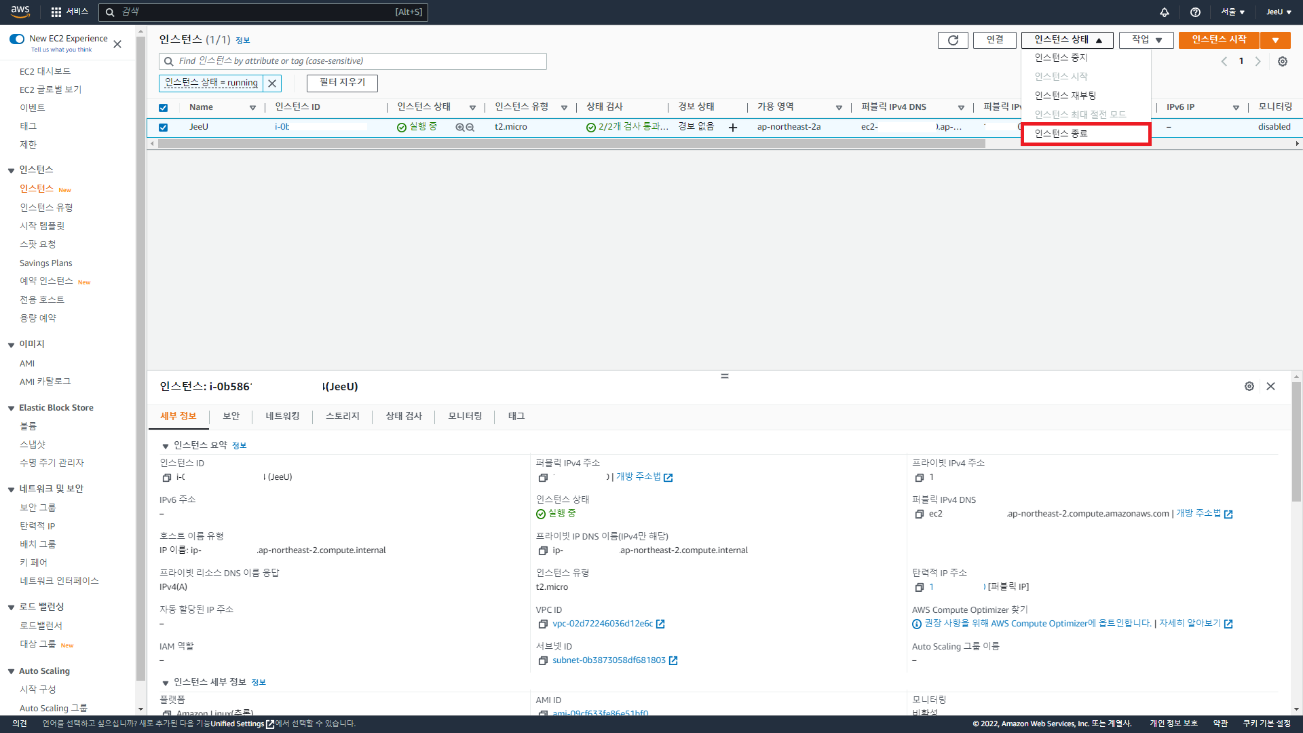Copy the public IPv4 address icon
1303x733 pixels.
coord(543,478)
